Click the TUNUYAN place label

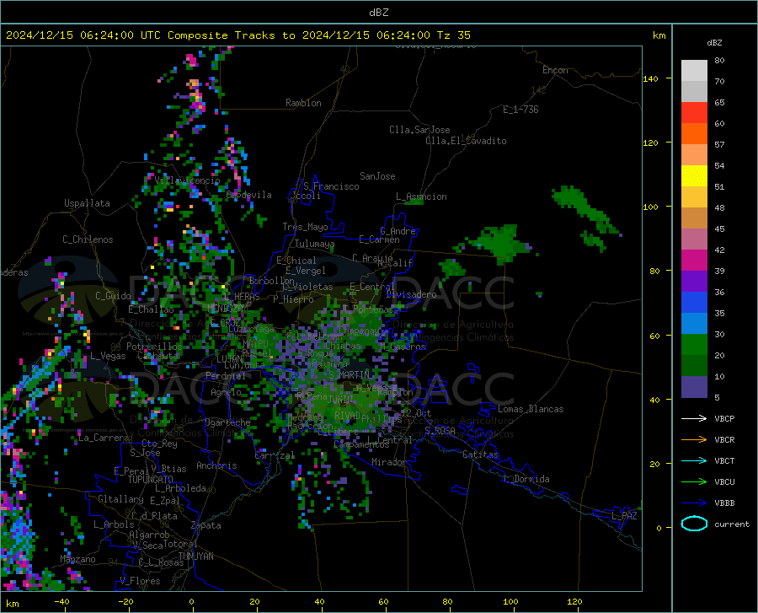click(195, 557)
